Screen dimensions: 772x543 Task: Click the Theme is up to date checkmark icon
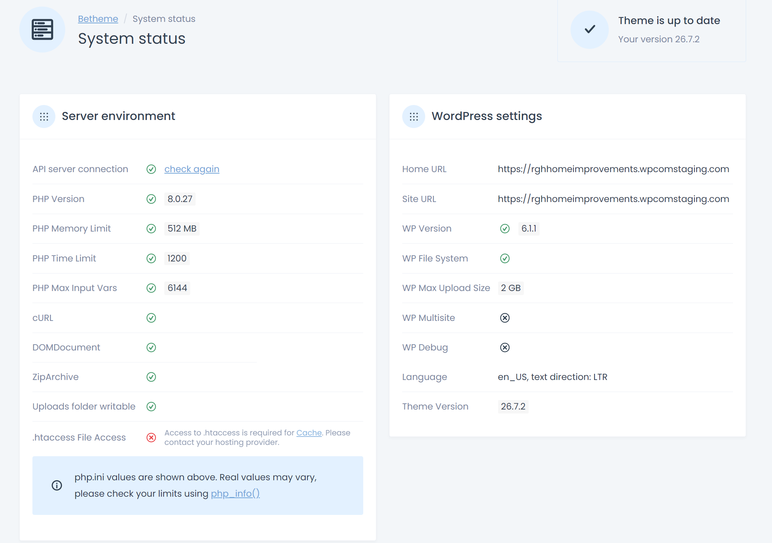click(590, 29)
